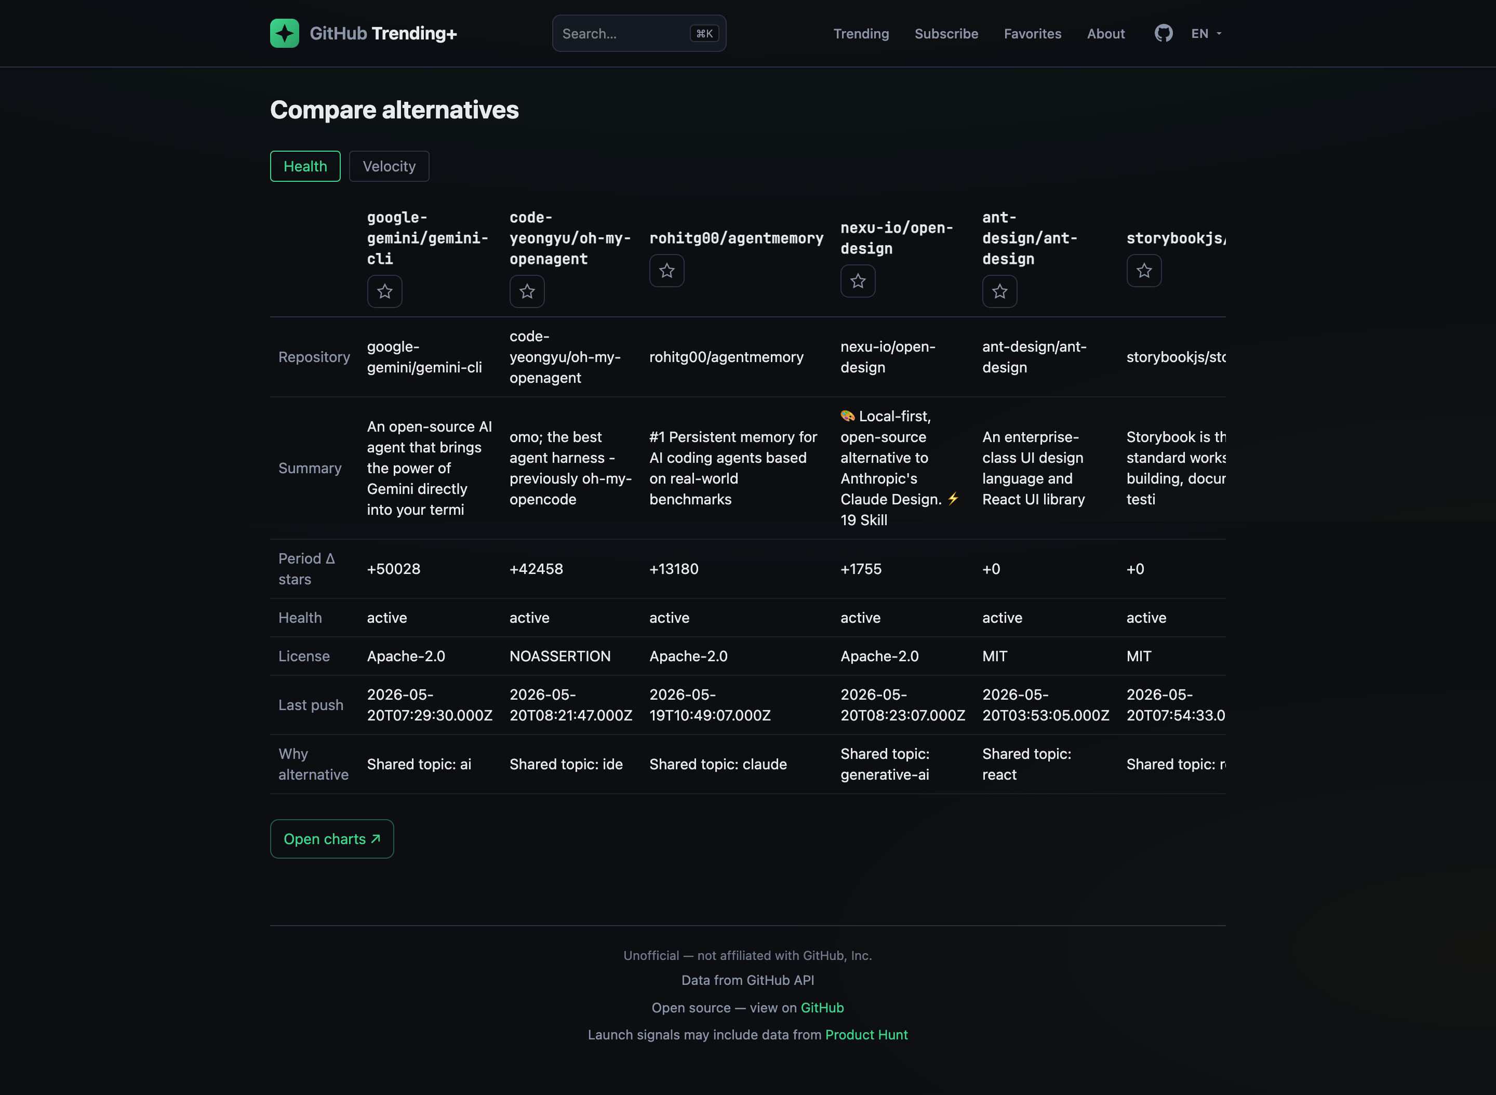
Task: Click the google-gemini/gemini-cli column header name
Action: [x=428, y=238]
